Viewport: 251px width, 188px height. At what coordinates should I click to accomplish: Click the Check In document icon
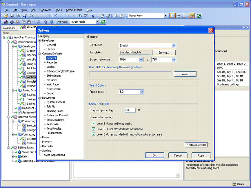tap(102, 16)
